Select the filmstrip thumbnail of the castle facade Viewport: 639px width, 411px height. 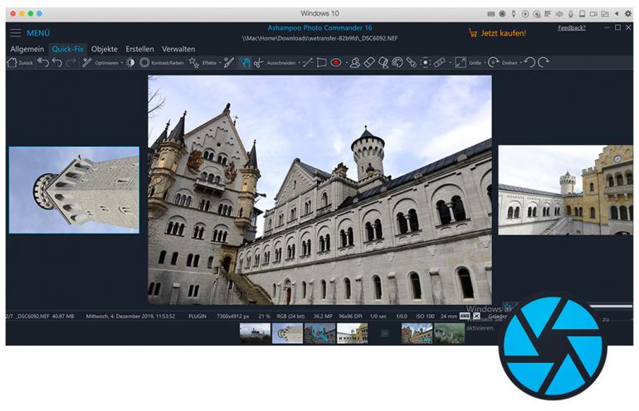(417, 333)
